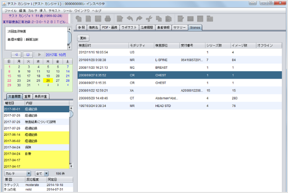Select the 2017-08-01 document history entry
The width and height of the screenshot is (288, 193).
[37, 109]
